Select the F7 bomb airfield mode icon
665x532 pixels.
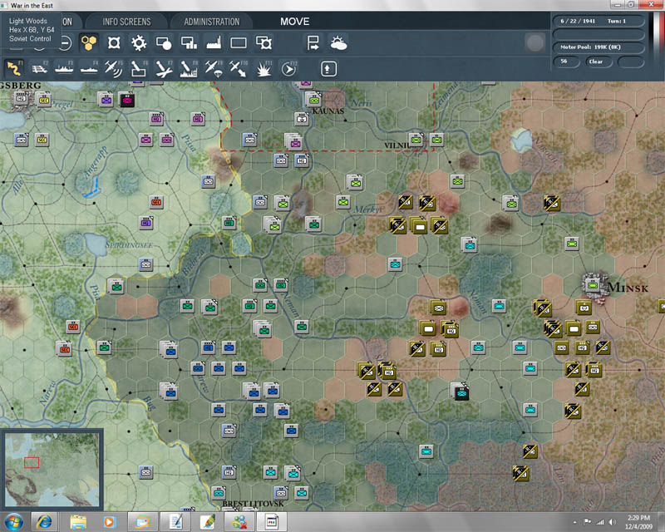point(164,68)
